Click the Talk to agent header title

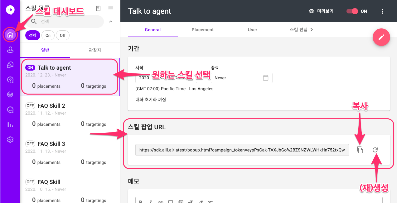[150, 11]
